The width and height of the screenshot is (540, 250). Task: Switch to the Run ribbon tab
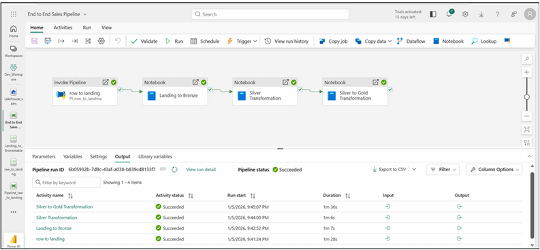[x=86, y=27]
